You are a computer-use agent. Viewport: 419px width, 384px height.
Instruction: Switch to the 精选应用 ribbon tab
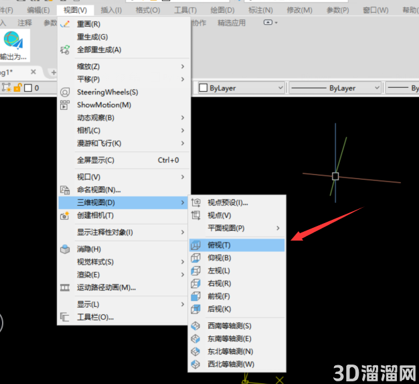point(232,23)
